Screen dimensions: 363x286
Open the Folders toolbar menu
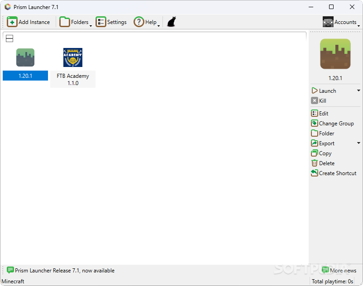coord(76,22)
